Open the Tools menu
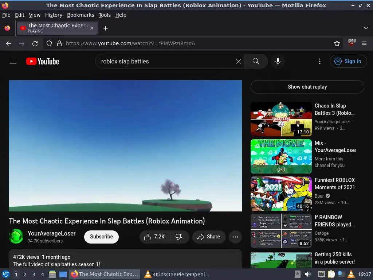373x280 pixels. tap(105, 15)
